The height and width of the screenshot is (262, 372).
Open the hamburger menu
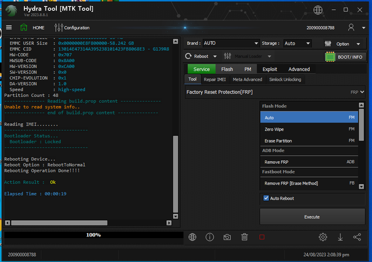click(9, 27)
